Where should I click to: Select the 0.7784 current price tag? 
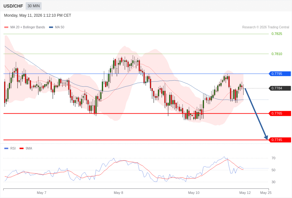(280, 88)
